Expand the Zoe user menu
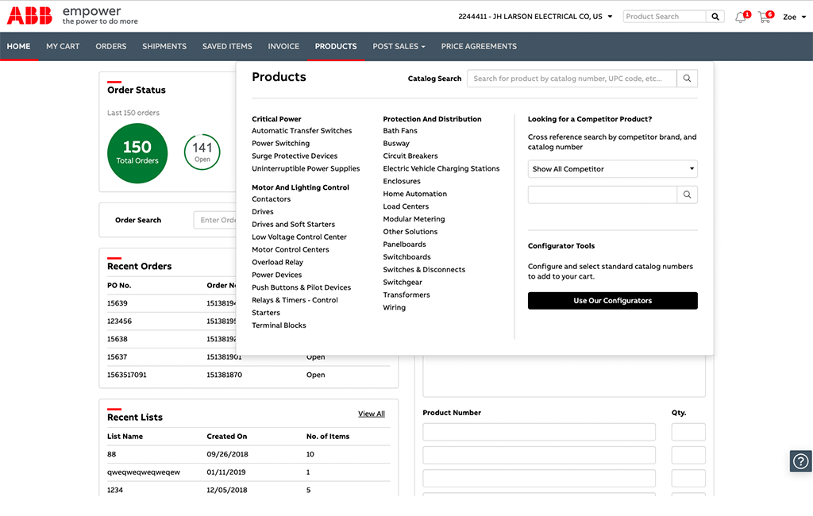This screenshot has width=813, height=516. (x=794, y=17)
